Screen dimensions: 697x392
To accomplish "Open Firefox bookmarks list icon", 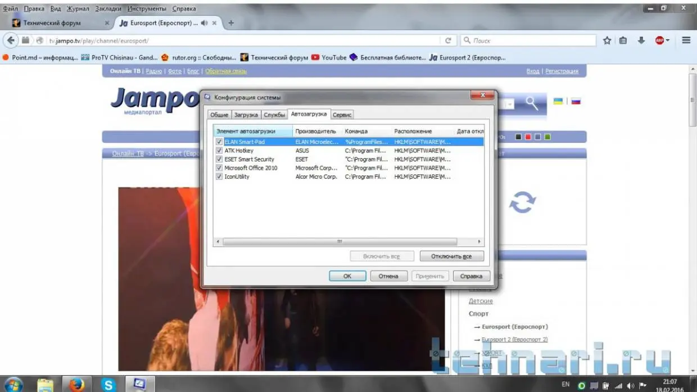I will tap(623, 40).
